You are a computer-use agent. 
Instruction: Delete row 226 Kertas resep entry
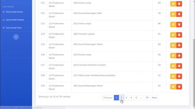pos(179,56)
